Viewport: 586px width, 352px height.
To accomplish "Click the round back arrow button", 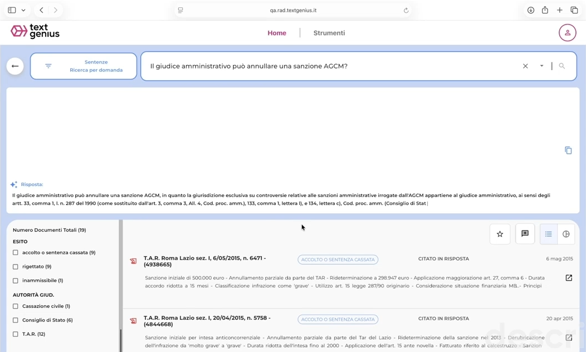I will coord(15,66).
